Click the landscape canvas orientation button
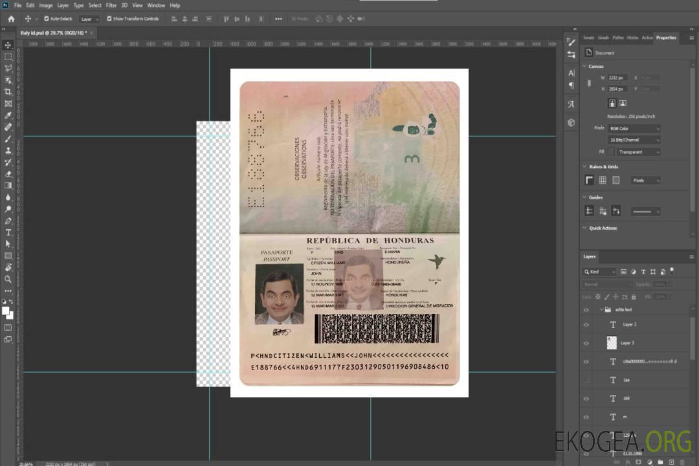The width and height of the screenshot is (699, 466). coord(623,104)
